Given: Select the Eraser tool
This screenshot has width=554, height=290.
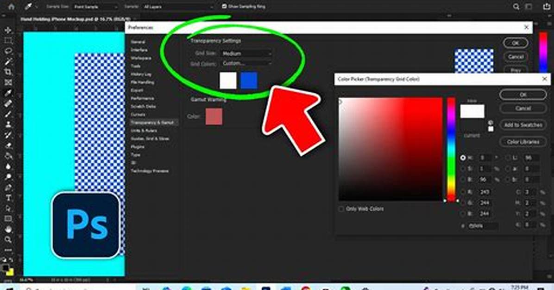Looking at the screenshot, I should click(8, 145).
